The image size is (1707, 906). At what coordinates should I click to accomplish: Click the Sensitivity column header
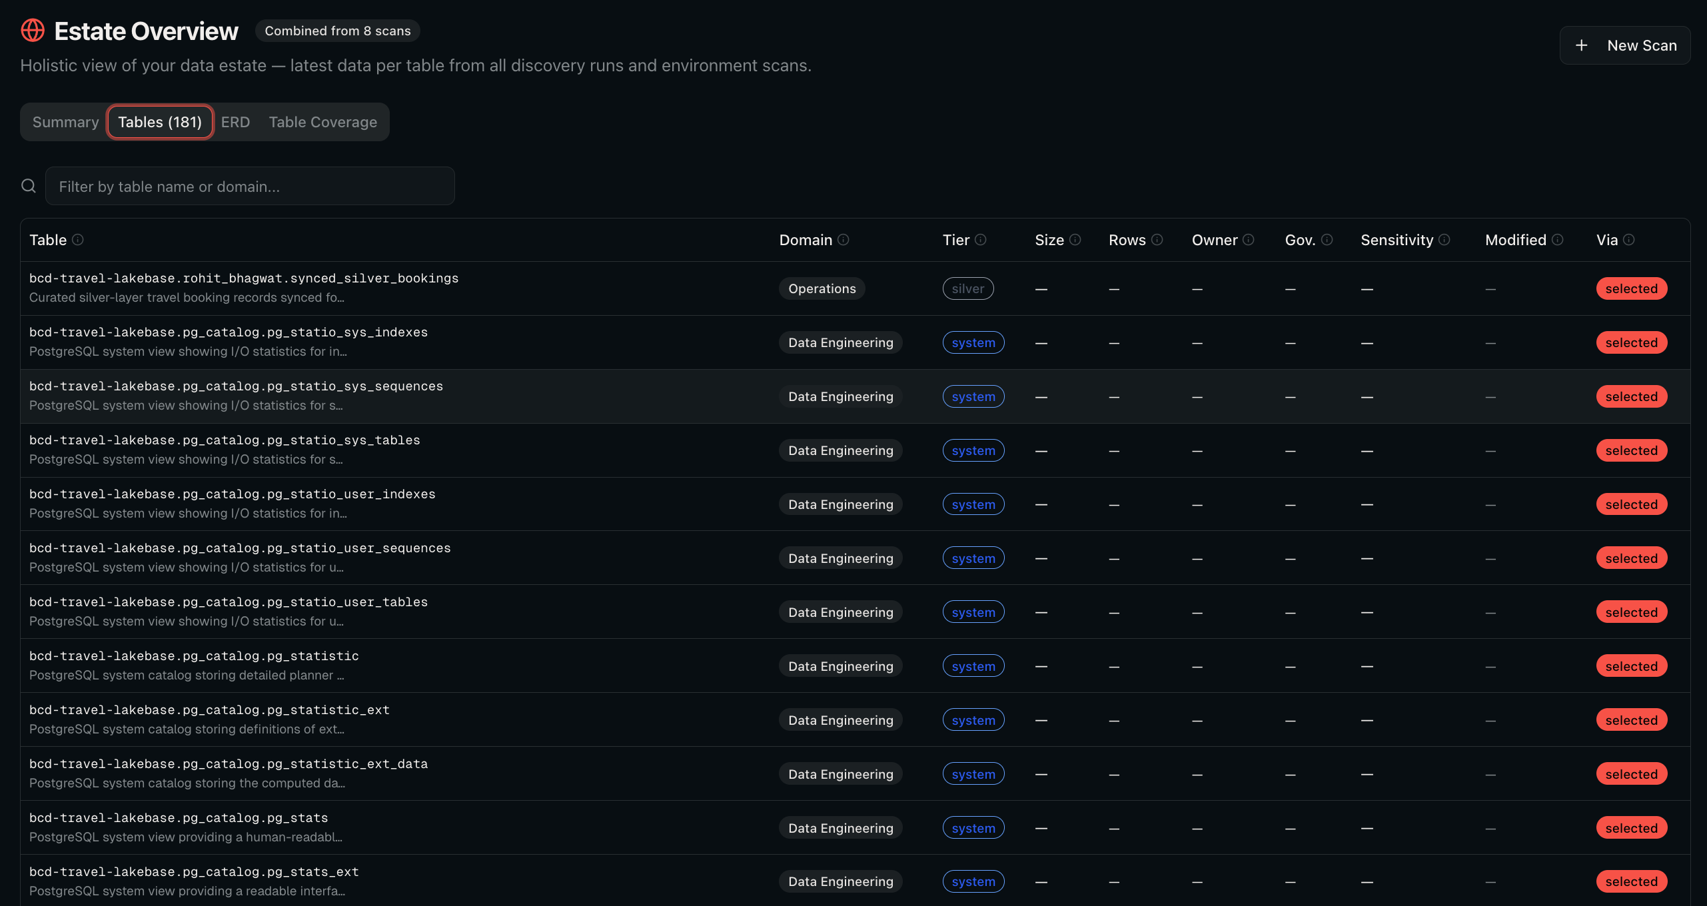[x=1397, y=240]
